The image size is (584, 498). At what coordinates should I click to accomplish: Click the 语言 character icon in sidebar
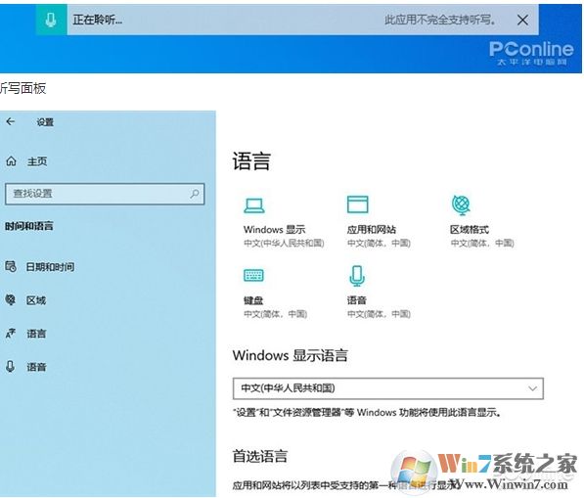[x=11, y=333]
